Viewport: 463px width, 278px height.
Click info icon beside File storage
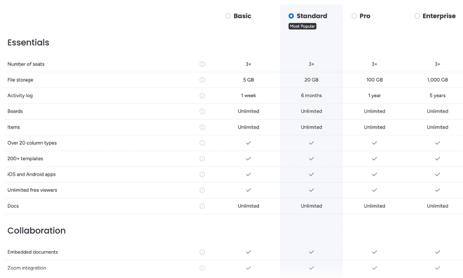tap(202, 80)
